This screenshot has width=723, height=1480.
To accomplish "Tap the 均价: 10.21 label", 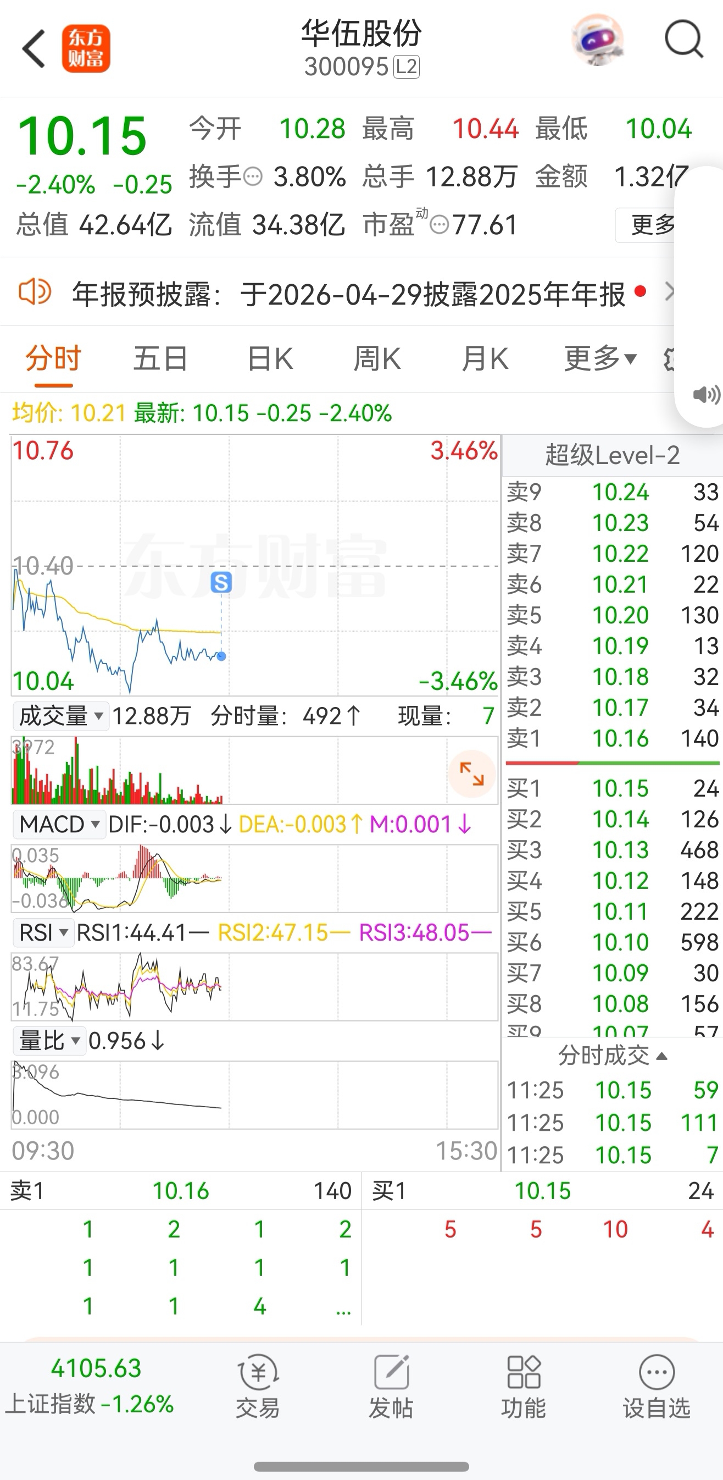I will tap(69, 413).
